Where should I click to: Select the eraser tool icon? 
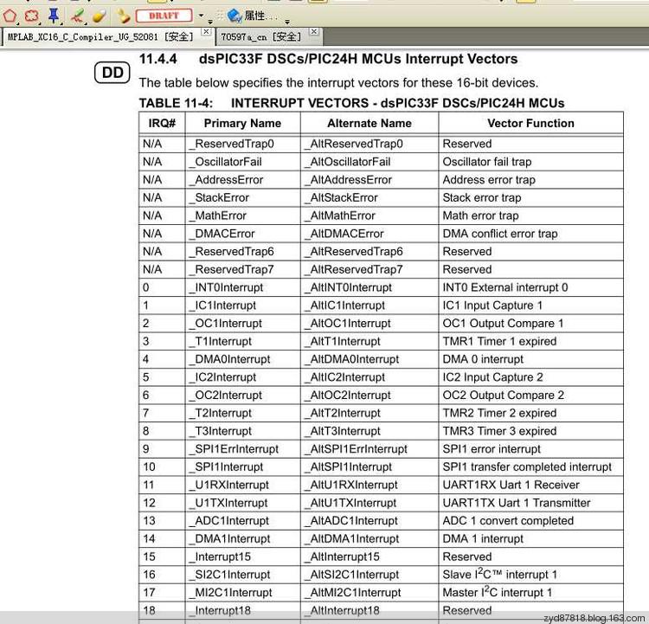[x=99, y=16]
